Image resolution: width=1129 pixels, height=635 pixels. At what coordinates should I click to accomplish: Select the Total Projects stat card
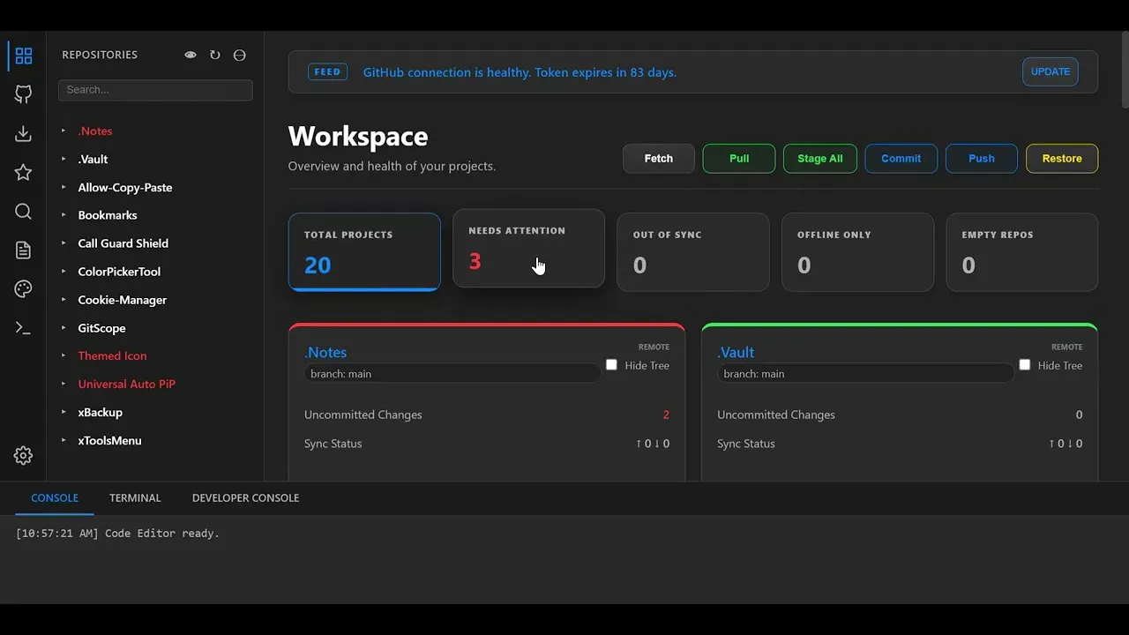click(x=364, y=251)
